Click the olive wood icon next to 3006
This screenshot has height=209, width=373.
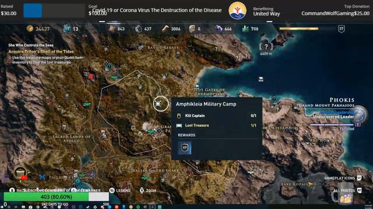point(165,28)
